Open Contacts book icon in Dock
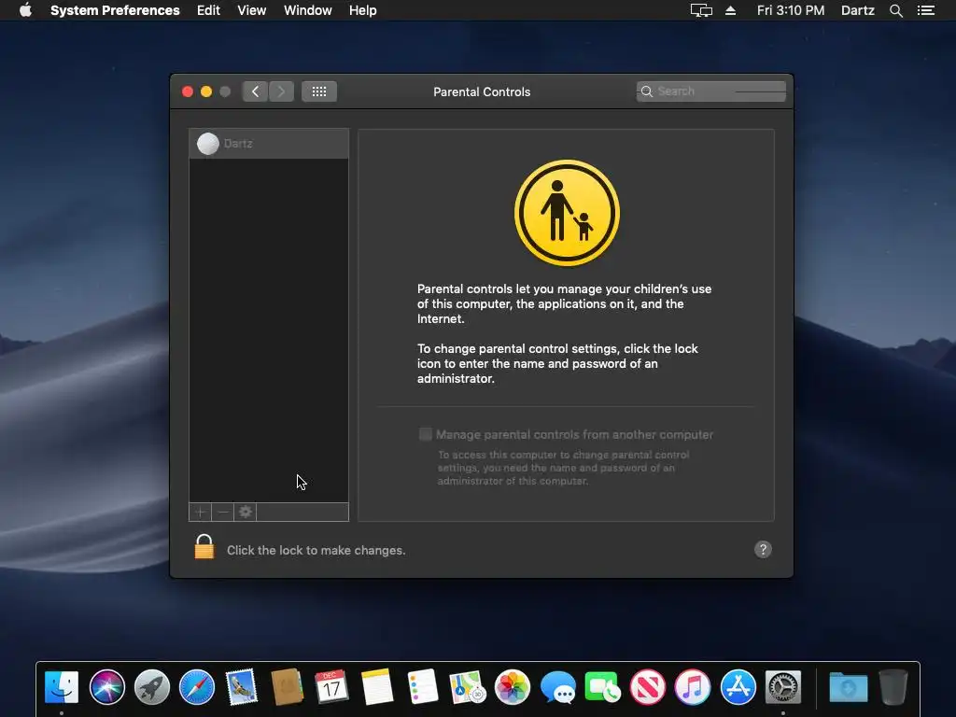The width and height of the screenshot is (956, 717). tap(288, 687)
